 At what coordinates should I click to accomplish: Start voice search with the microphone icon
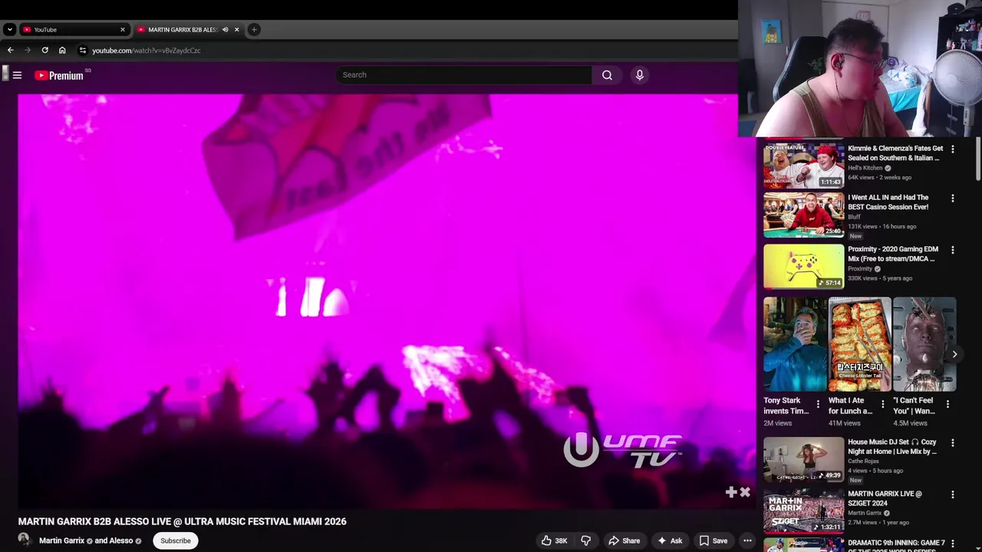pyautogui.click(x=639, y=75)
